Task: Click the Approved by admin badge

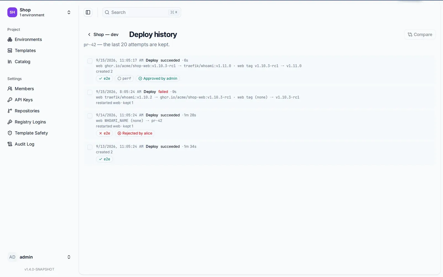Action: pos(158,79)
